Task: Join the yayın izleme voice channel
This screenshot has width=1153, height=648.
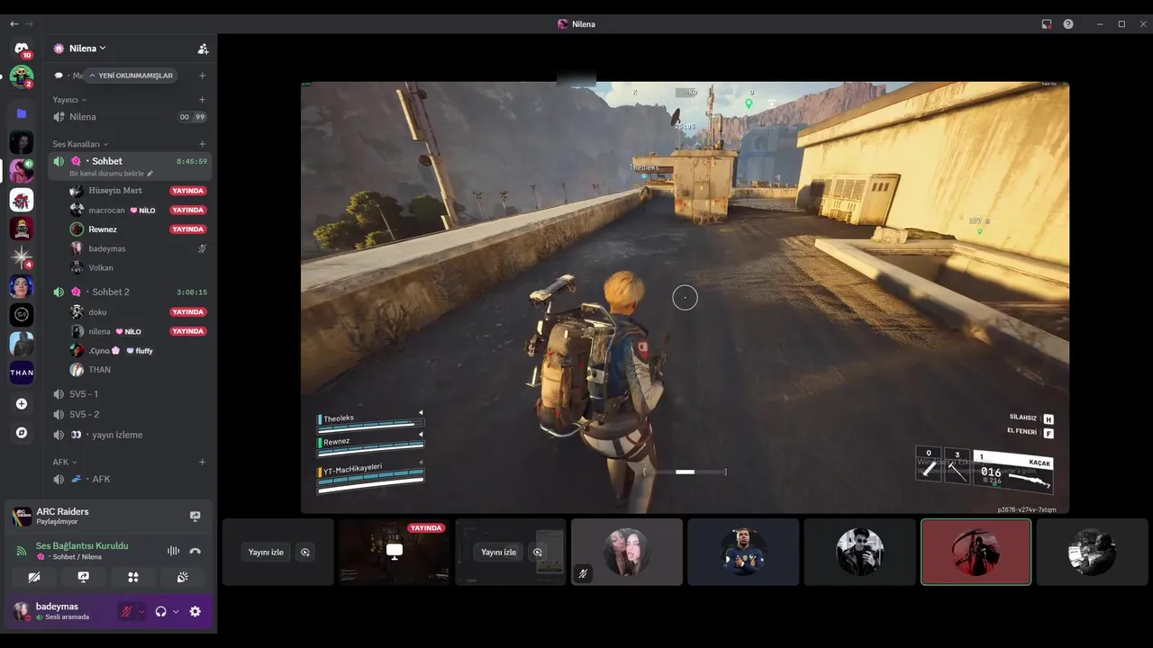Action: (x=130, y=435)
